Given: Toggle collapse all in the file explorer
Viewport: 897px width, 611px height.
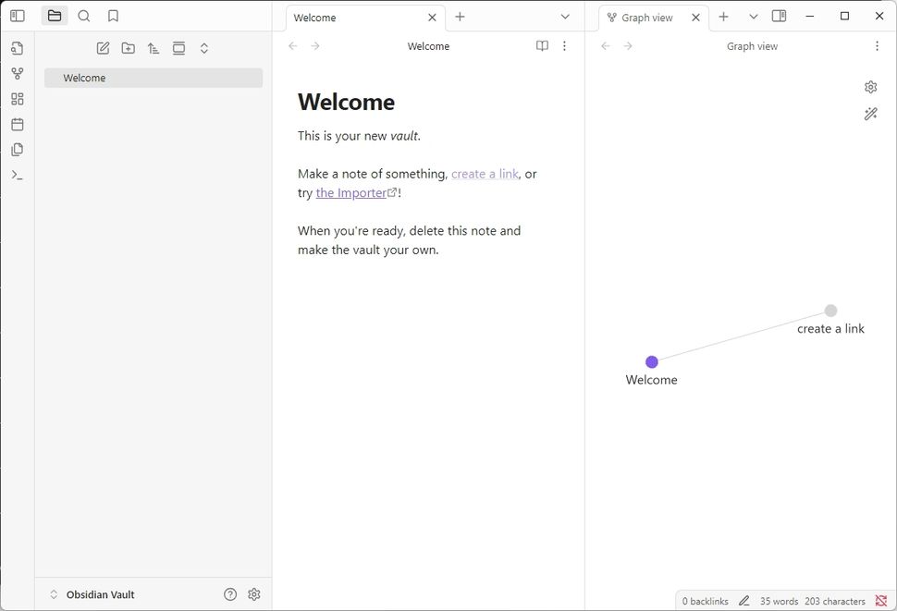Looking at the screenshot, I should (x=204, y=47).
